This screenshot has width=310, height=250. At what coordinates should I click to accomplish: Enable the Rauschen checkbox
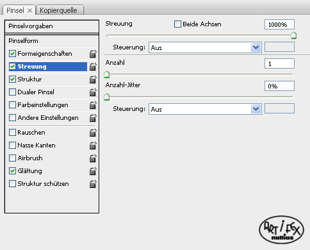(12, 133)
